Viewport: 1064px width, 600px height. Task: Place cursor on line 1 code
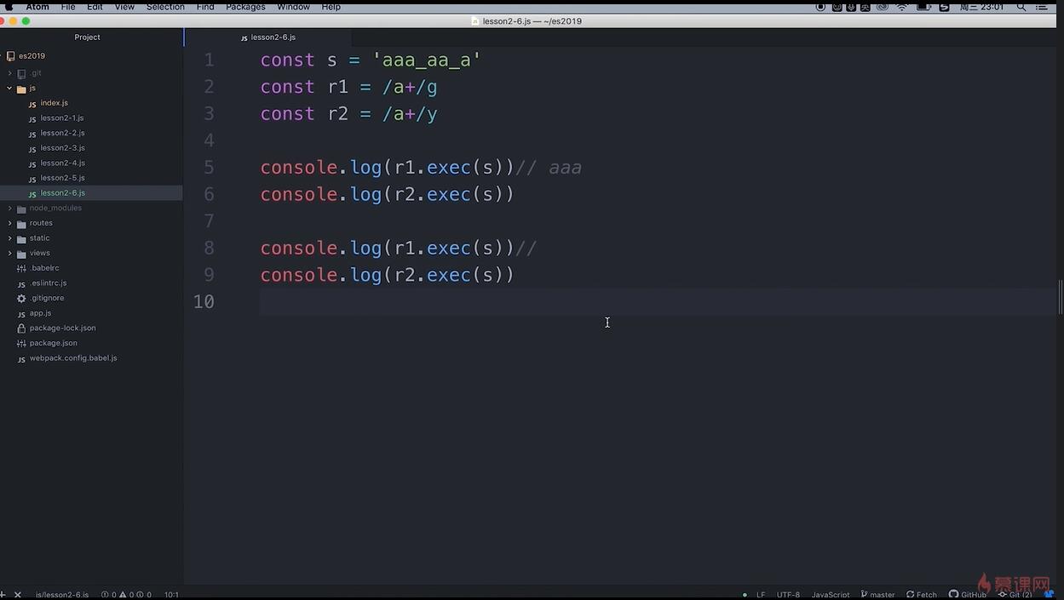(x=371, y=60)
